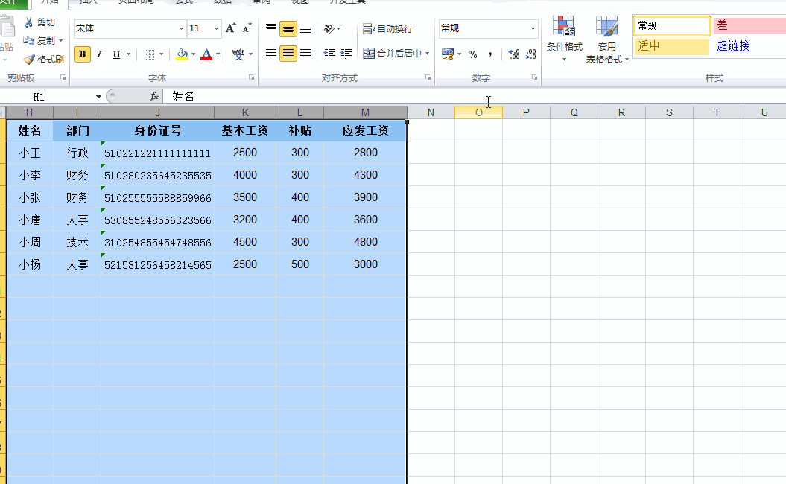This screenshot has width=786, height=484.
Task: Toggle Italic formatting
Action: pos(99,54)
